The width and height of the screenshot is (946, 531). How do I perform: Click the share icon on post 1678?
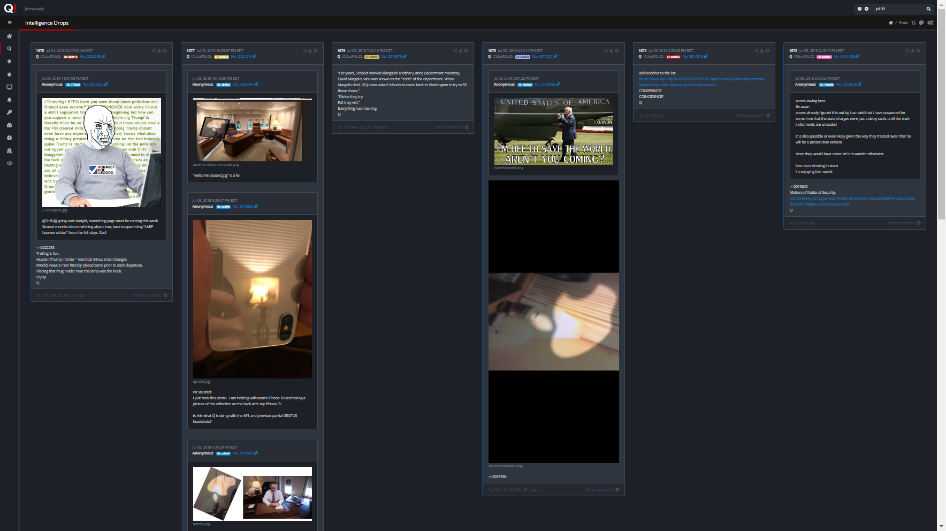coord(154,51)
